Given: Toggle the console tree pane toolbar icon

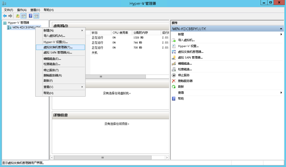Looking at the screenshot, I should 24,16.
